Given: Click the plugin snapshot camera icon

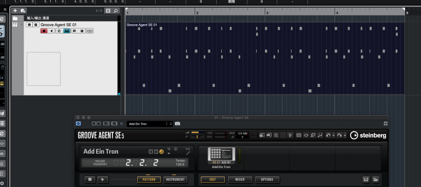Looking at the screenshot, I should (x=178, y=124).
